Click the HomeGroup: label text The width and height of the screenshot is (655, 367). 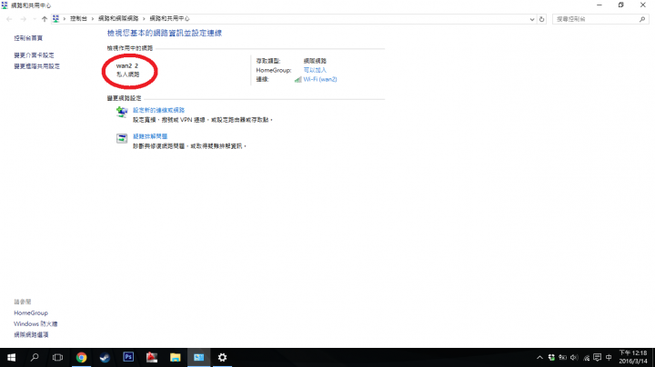pyautogui.click(x=274, y=70)
